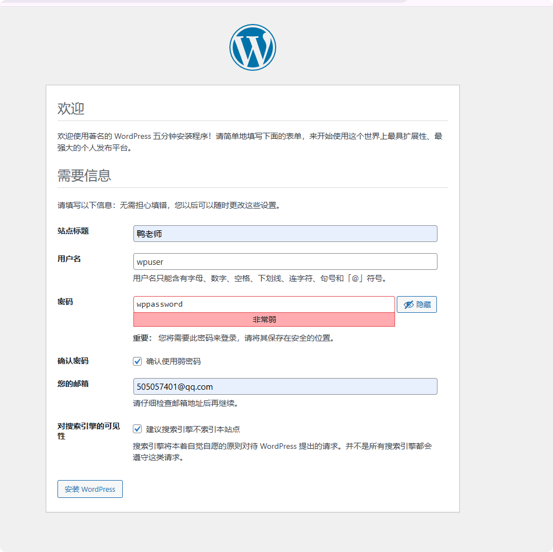
Task: Click the 安装 WordPress button
Action: (x=90, y=489)
